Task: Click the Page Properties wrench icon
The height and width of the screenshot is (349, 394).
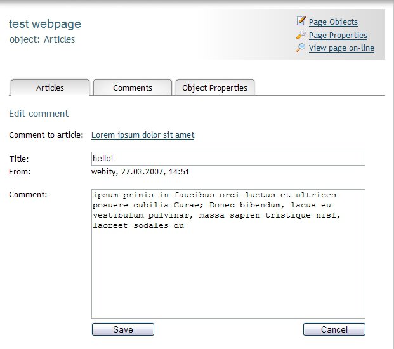Action: 301,35
